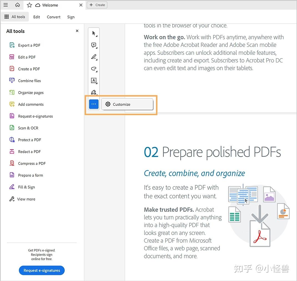Click the Request e-signatures button

coord(42,270)
